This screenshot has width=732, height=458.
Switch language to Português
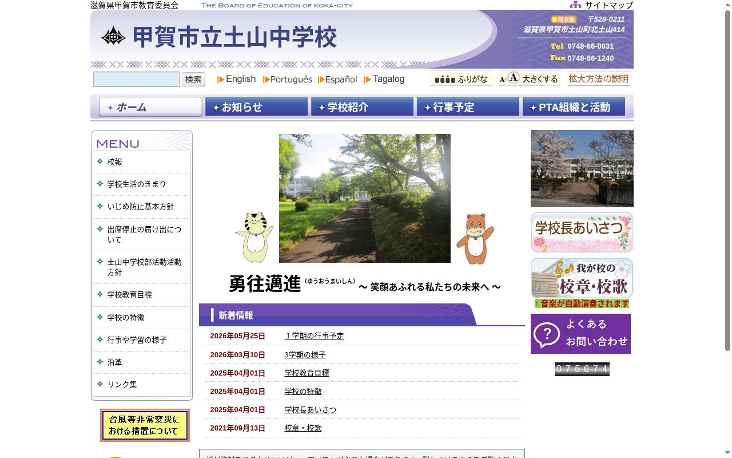pyautogui.click(x=288, y=80)
